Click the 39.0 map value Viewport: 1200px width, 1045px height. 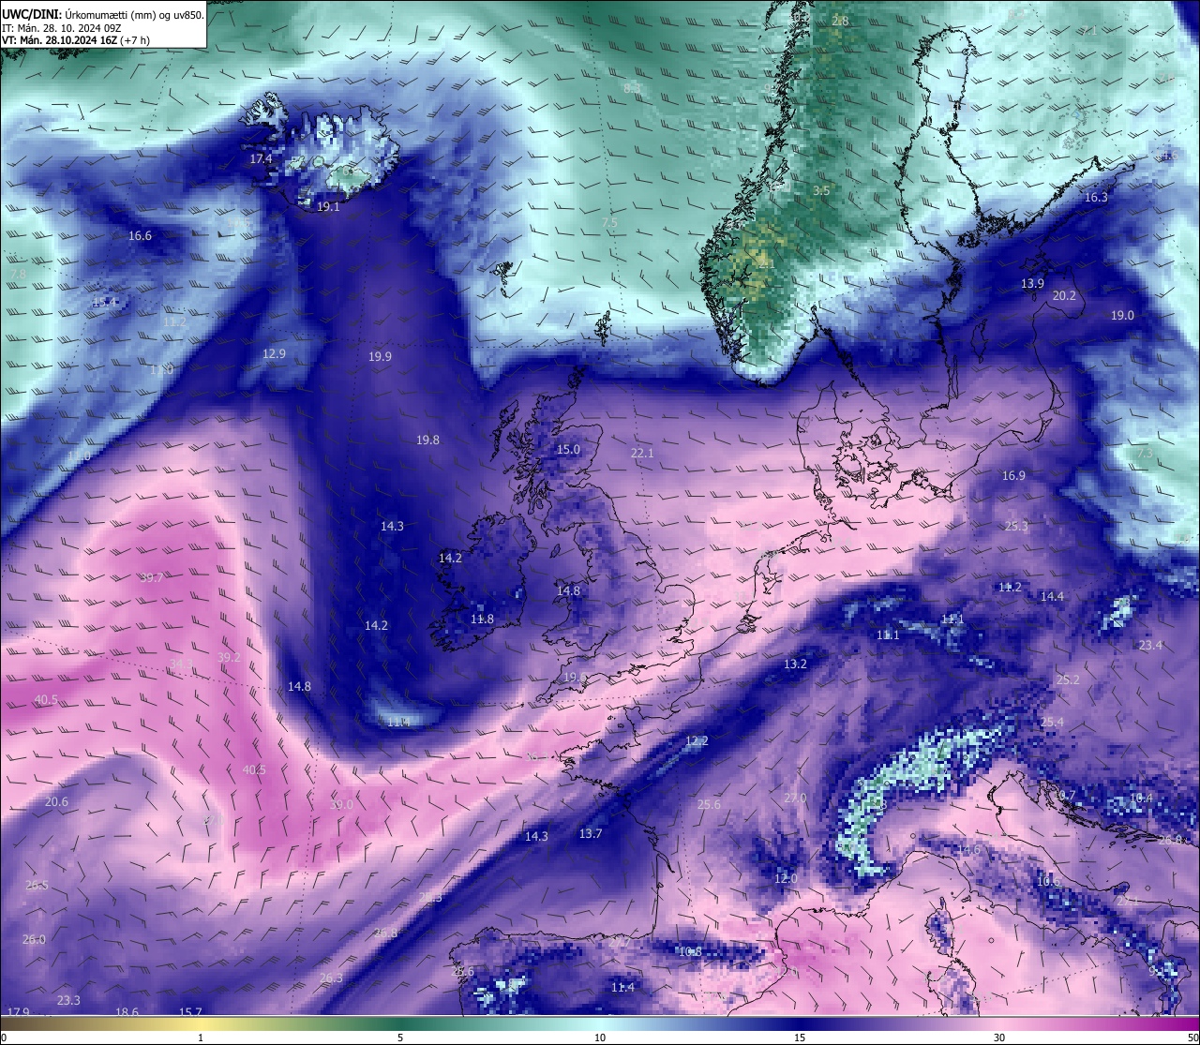pyautogui.click(x=341, y=805)
